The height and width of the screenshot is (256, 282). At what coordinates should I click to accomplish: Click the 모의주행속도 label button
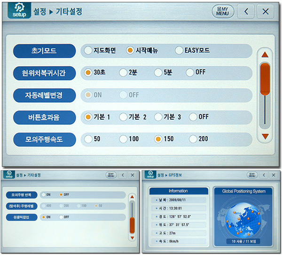click(45, 140)
